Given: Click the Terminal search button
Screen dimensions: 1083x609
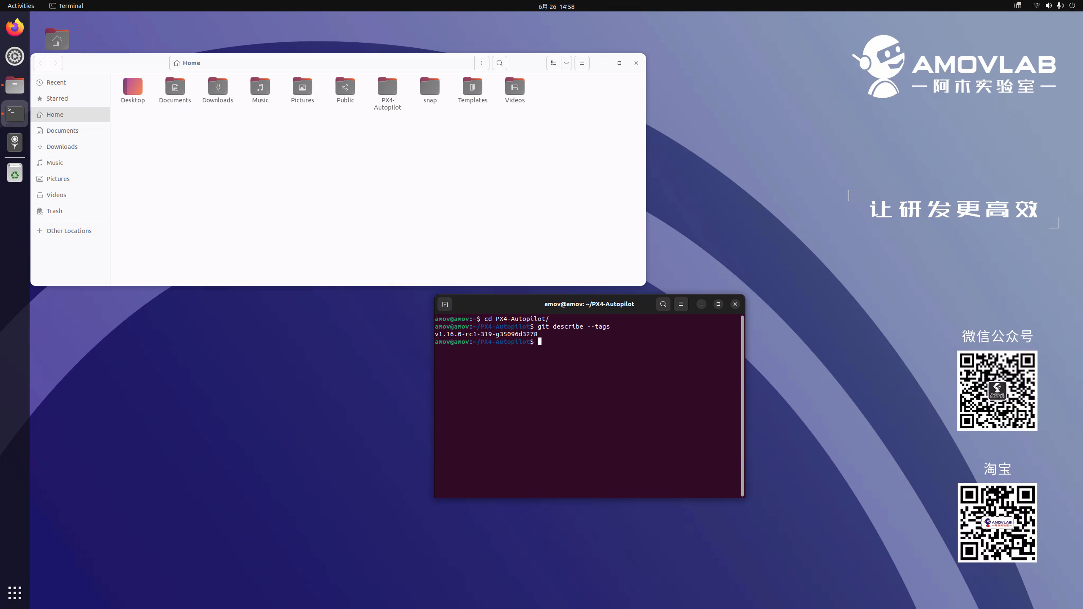Looking at the screenshot, I should point(663,304).
